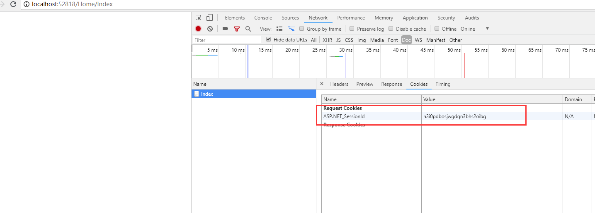Stop recording network log with red button
595x213 pixels.
(198, 29)
